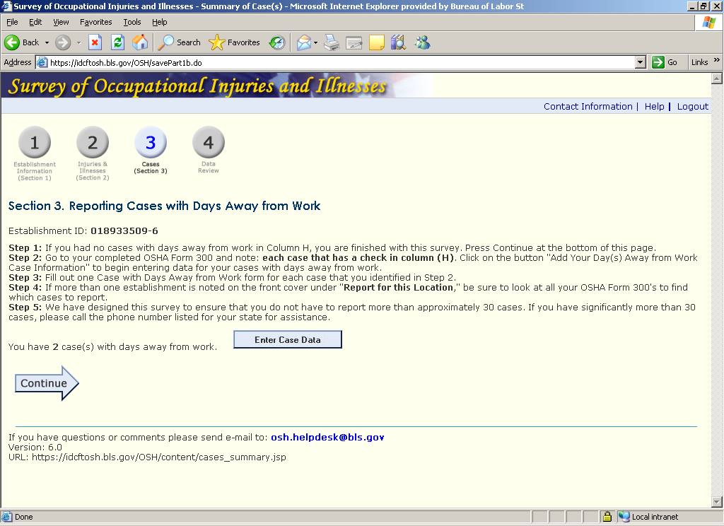
Task: Open step 4 Data Review
Action: (209, 143)
